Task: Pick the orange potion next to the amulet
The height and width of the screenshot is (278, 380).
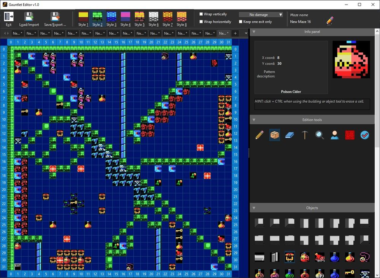Action: point(350,257)
